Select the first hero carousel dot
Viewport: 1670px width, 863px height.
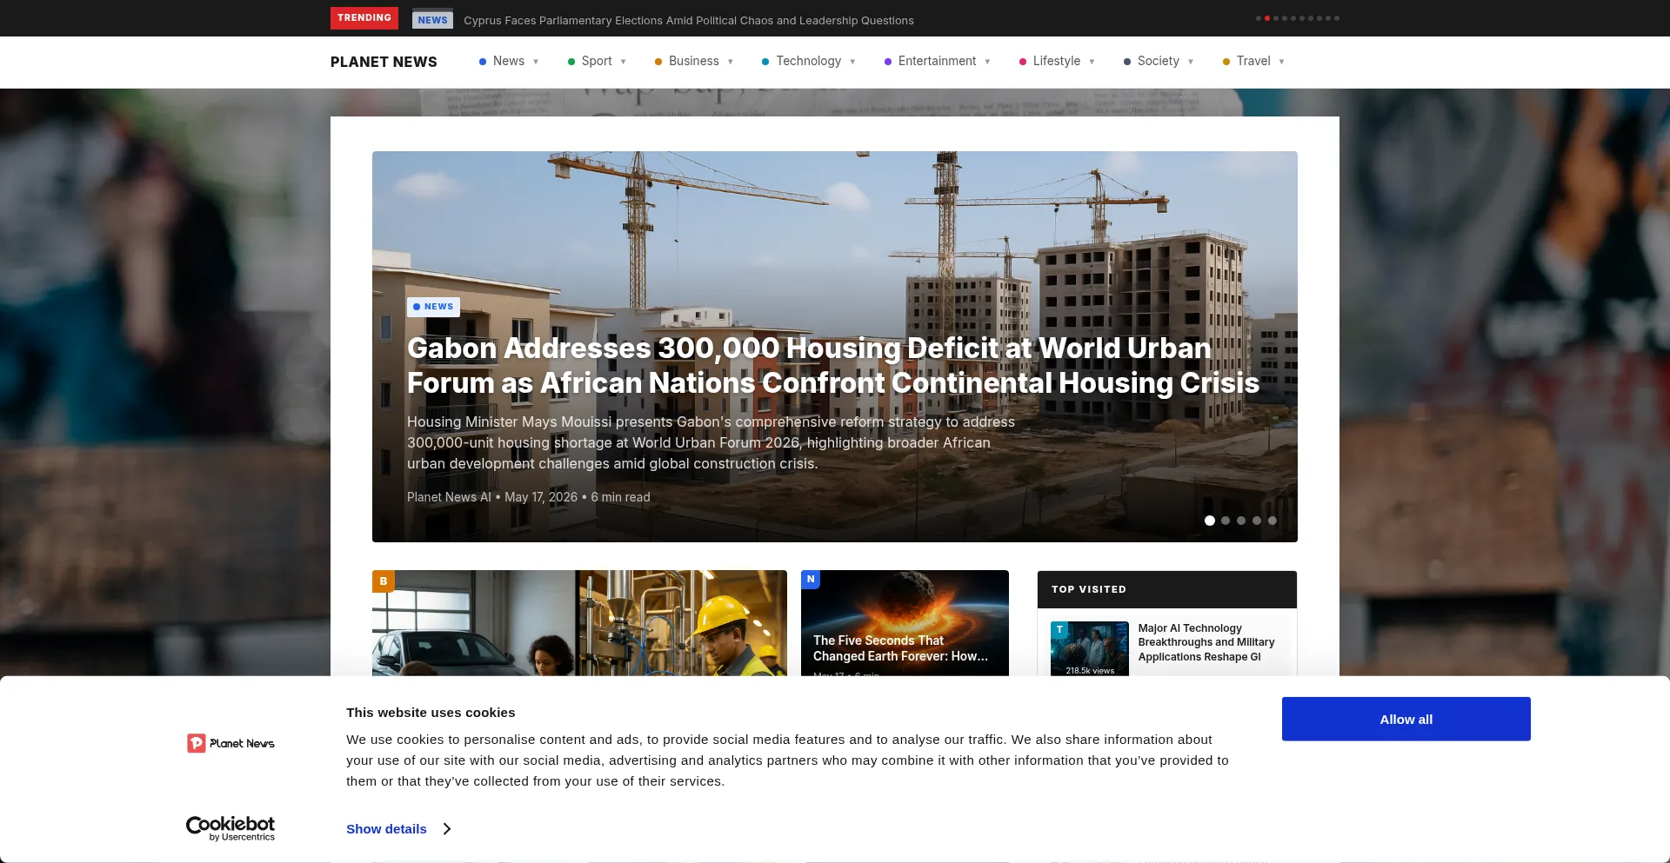tap(1210, 521)
